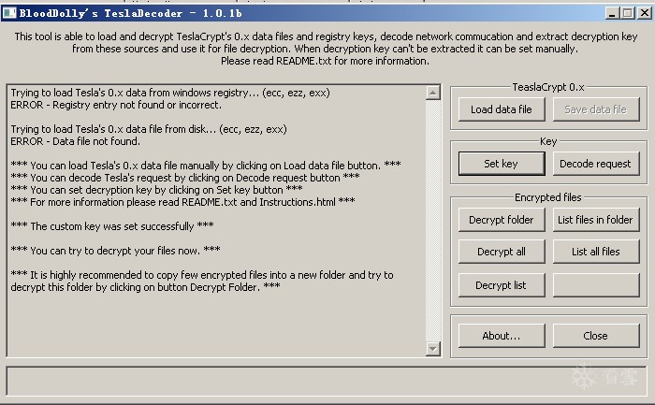
Task: Click the grayed-out Save data file button
Action: (x=596, y=109)
